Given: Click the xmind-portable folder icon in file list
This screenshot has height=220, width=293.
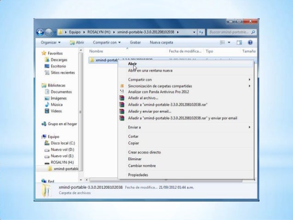Looking at the screenshot, I should (x=92, y=60).
